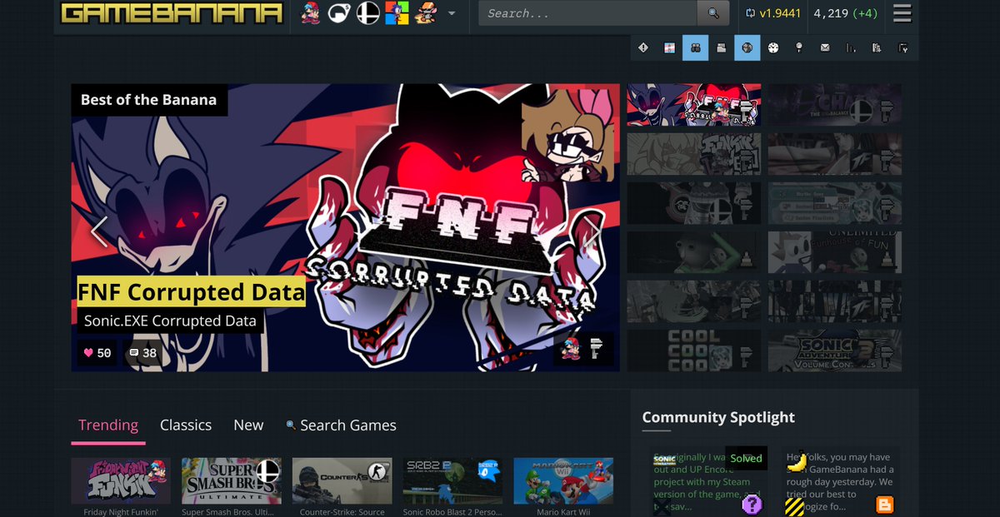Click into the Search field

[587, 13]
